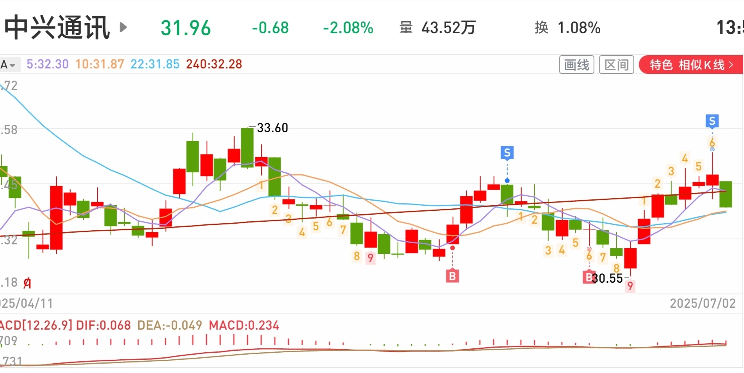The height and width of the screenshot is (373, 744).
Task: Open the 画线 drawing tool
Action: [576, 65]
